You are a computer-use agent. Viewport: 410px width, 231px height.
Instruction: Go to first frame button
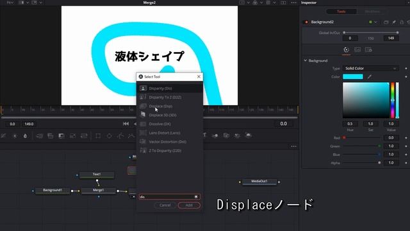(126, 124)
